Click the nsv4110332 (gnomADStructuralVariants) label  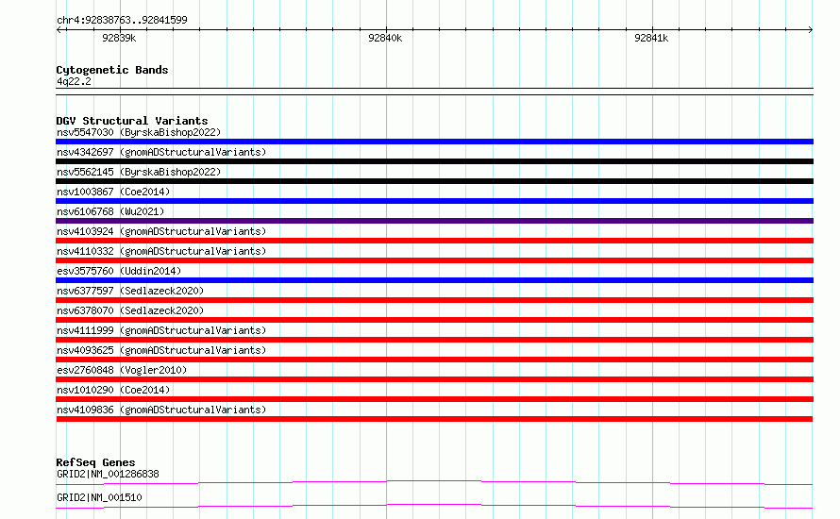click(x=161, y=251)
